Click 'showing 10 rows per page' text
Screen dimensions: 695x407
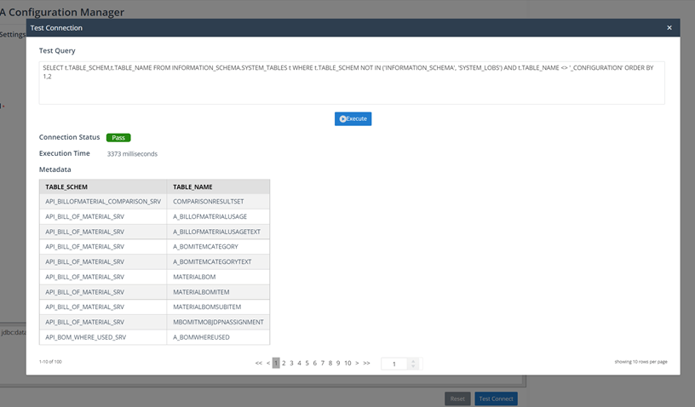pyautogui.click(x=640, y=362)
